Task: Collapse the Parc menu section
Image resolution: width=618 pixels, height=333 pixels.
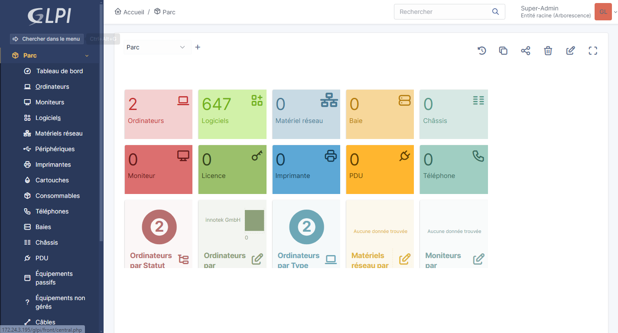Action: click(87, 55)
